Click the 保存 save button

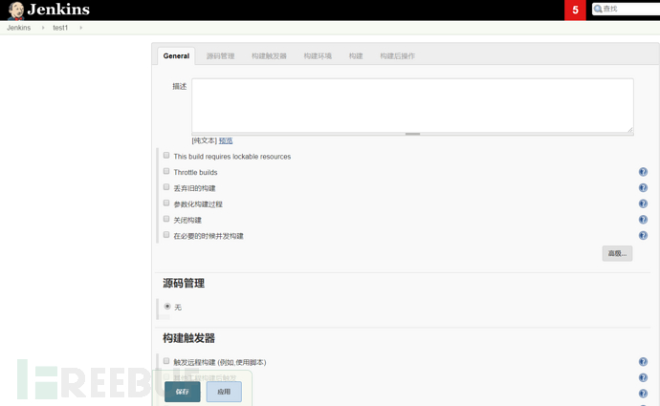[x=183, y=392]
